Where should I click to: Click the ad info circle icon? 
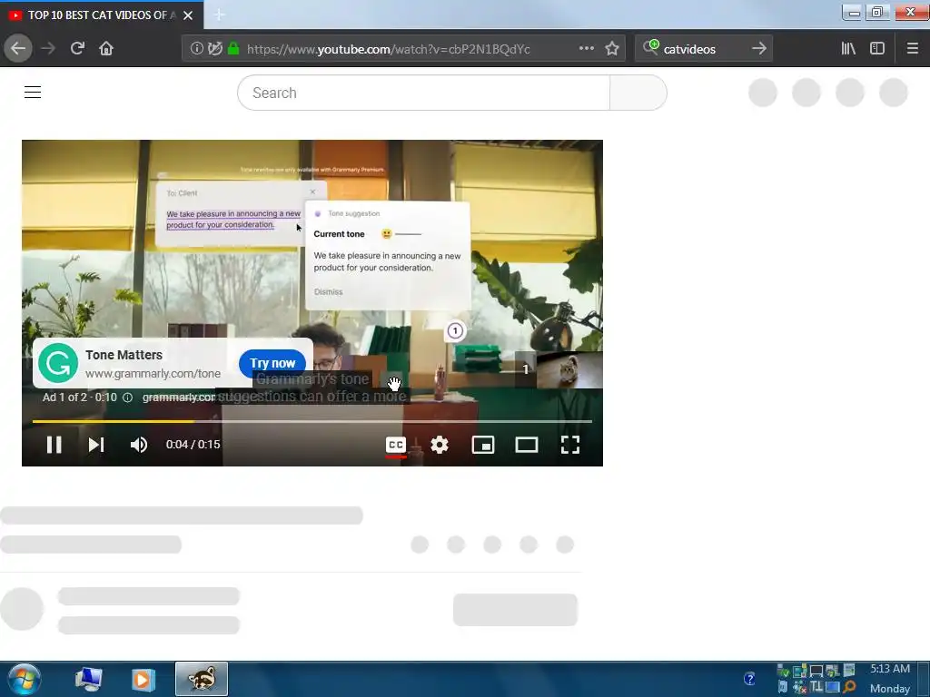tap(127, 398)
